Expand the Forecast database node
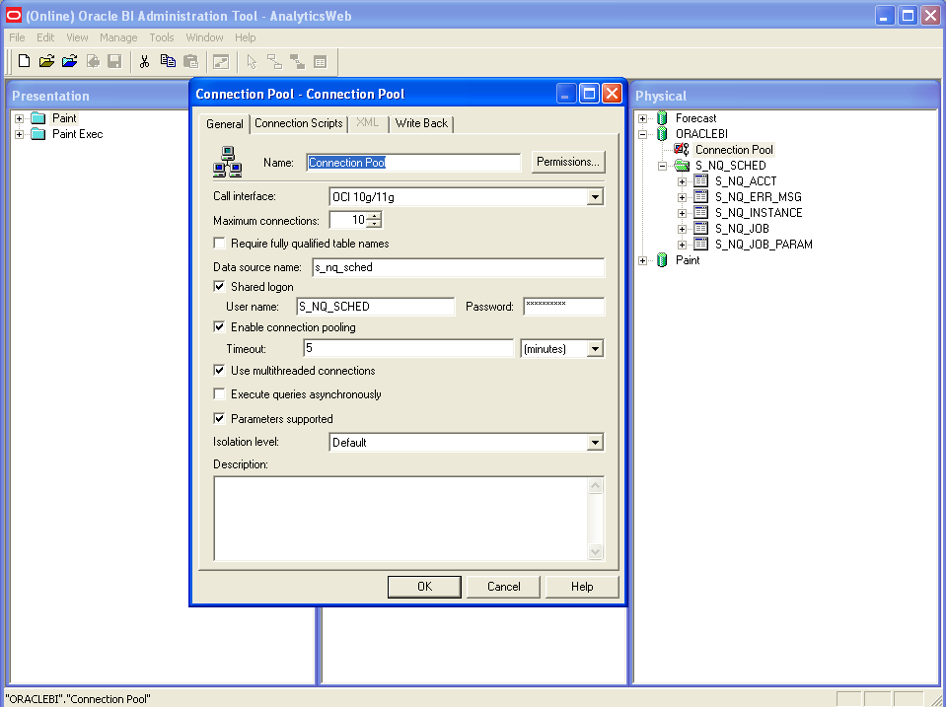The width and height of the screenshot is (946, 707). (643, 118)
